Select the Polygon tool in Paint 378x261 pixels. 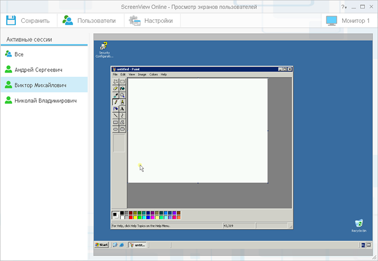(122, 122)
